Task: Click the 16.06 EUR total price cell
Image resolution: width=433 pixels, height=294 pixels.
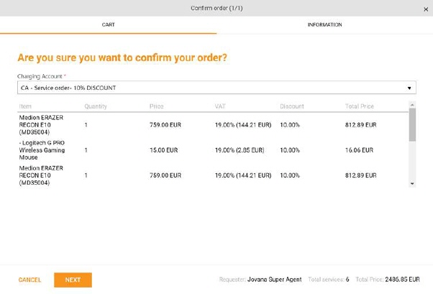Action: (x=359, y=150)
